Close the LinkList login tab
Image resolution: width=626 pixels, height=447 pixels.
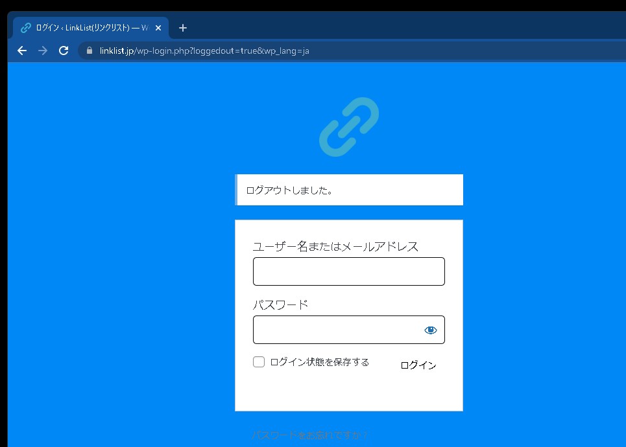pos(158,28)
